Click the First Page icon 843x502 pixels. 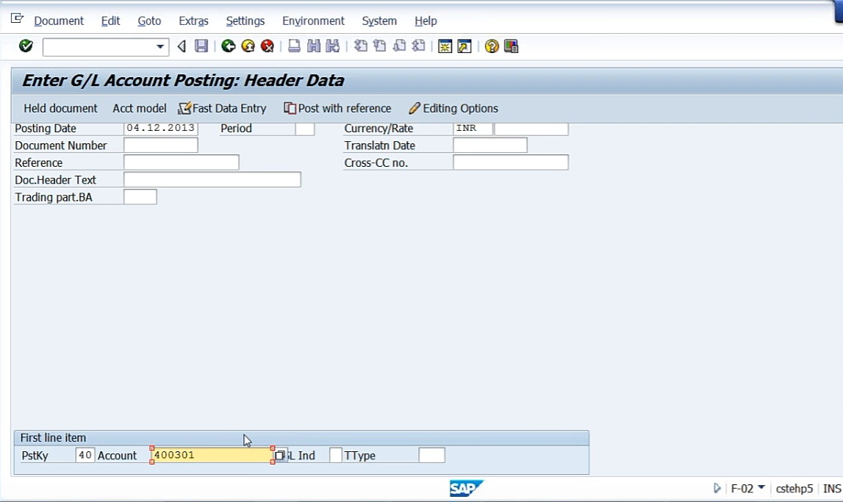click(361, 46)
